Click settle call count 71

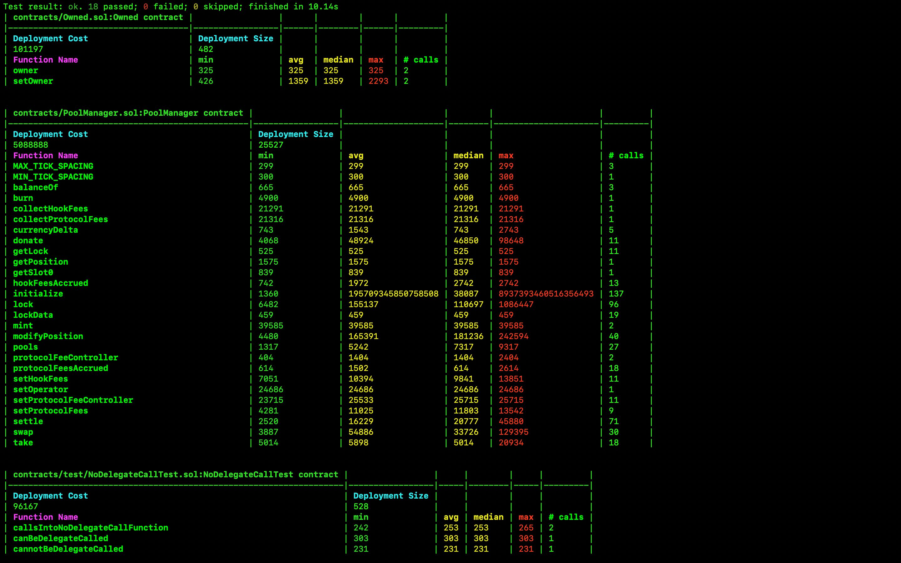click(613, 422)
